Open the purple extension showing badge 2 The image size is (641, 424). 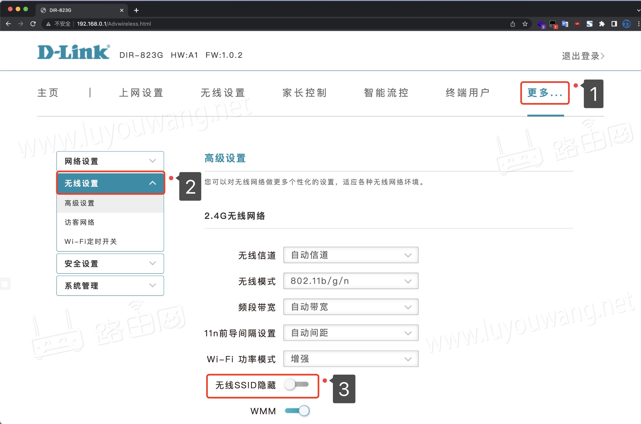(x=541, y=24)
